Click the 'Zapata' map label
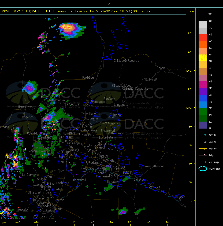Image resolution: width=223 pixels, height=226 pixels. pyautogui.click(x=60, y=200)
